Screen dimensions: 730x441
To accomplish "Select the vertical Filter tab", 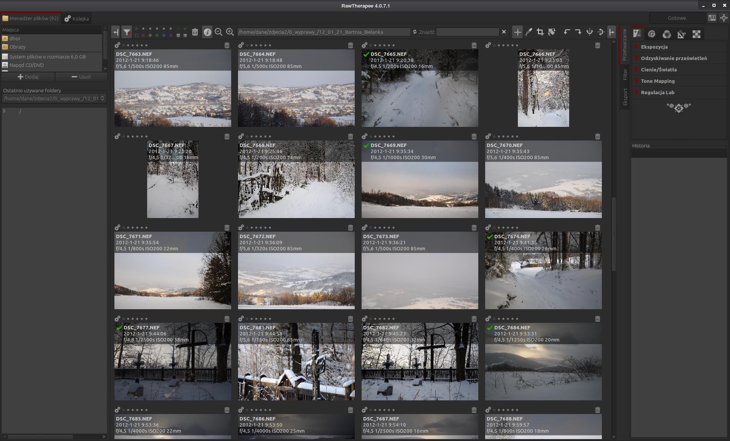I will click(625, 74).
